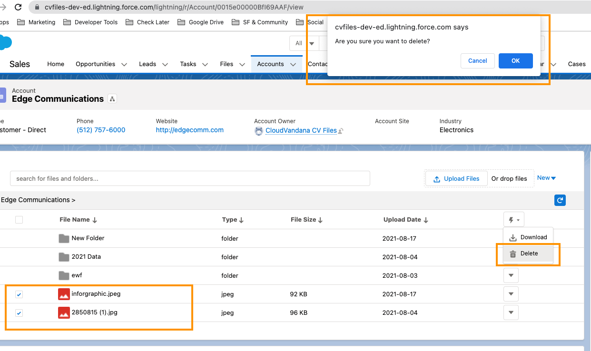The image size is (591, 351).
Task: Click the search for files and folders field
Action: point(190,178)
